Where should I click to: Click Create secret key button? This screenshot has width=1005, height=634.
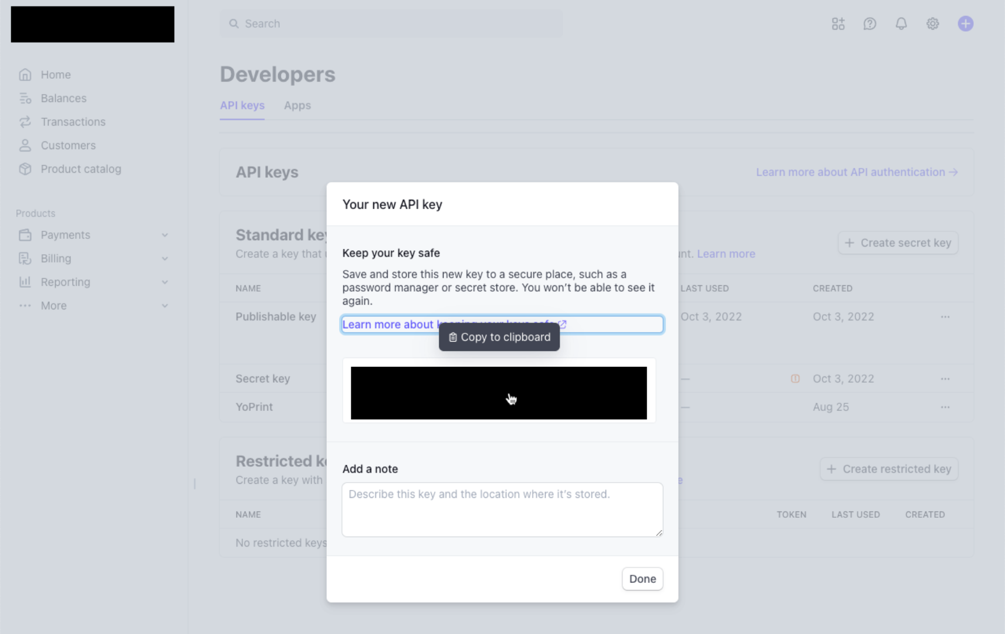click(898, 243)
